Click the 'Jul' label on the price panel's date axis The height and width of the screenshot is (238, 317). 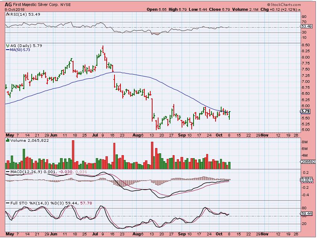point(95,135)
